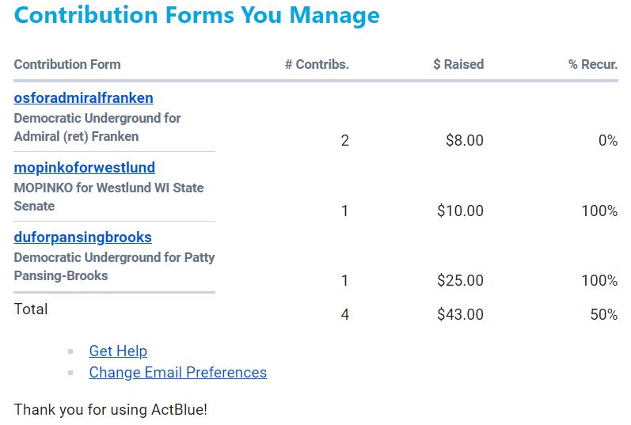This screenshot has height=425, width=631.
Task: Select the "MOPINKO for Westlund WI State Senate" description
Action: 108,197
